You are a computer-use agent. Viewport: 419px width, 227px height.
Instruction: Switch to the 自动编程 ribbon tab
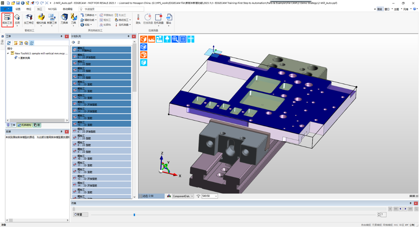point(68,9)
